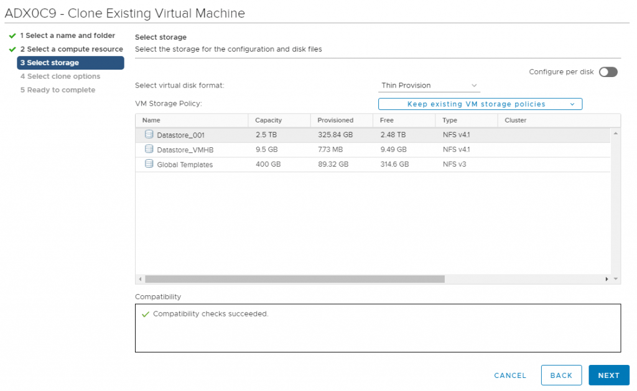Click the BACK button
The height and width of the screenshot is (391, 637).
(561, 375)
